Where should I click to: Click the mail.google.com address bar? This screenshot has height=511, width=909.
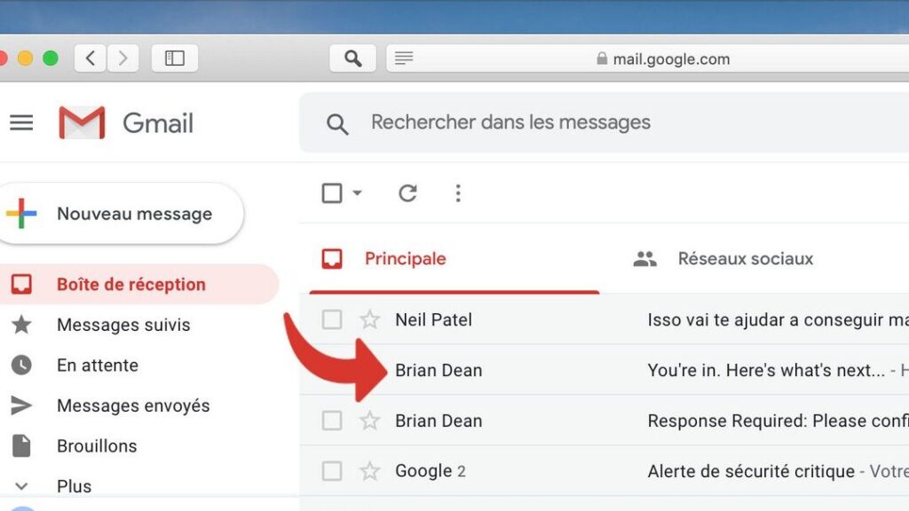[647, 59]
